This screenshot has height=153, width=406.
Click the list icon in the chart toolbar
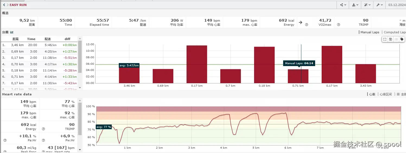(396, 39)
